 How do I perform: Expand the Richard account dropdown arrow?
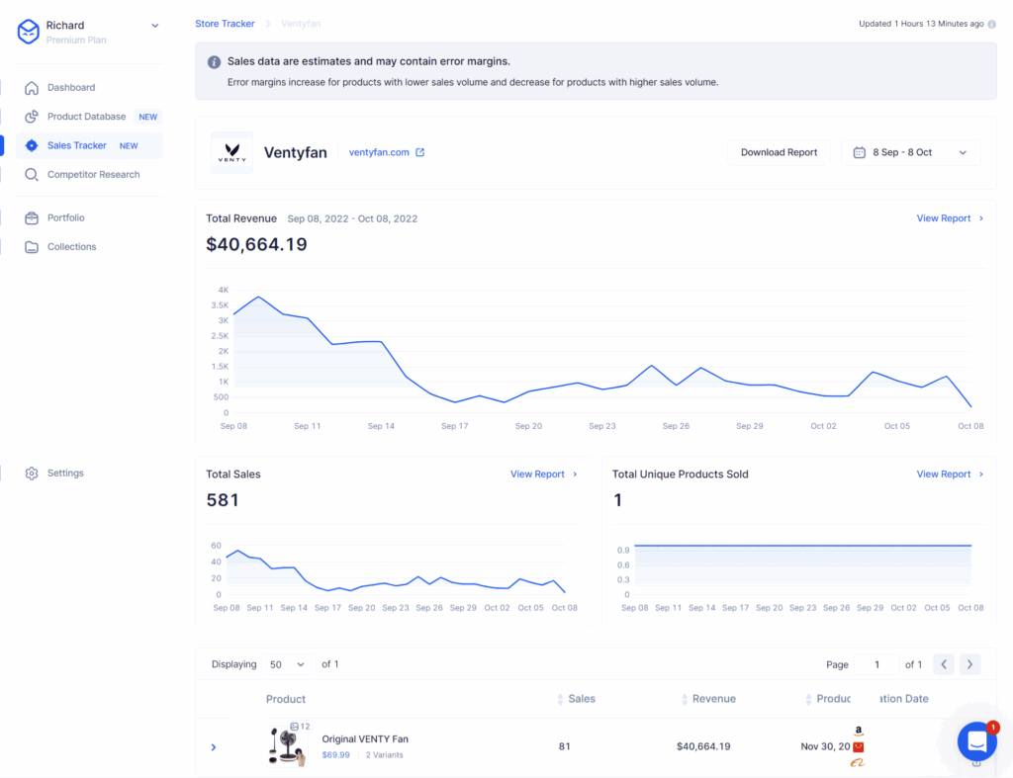point(155,26)
